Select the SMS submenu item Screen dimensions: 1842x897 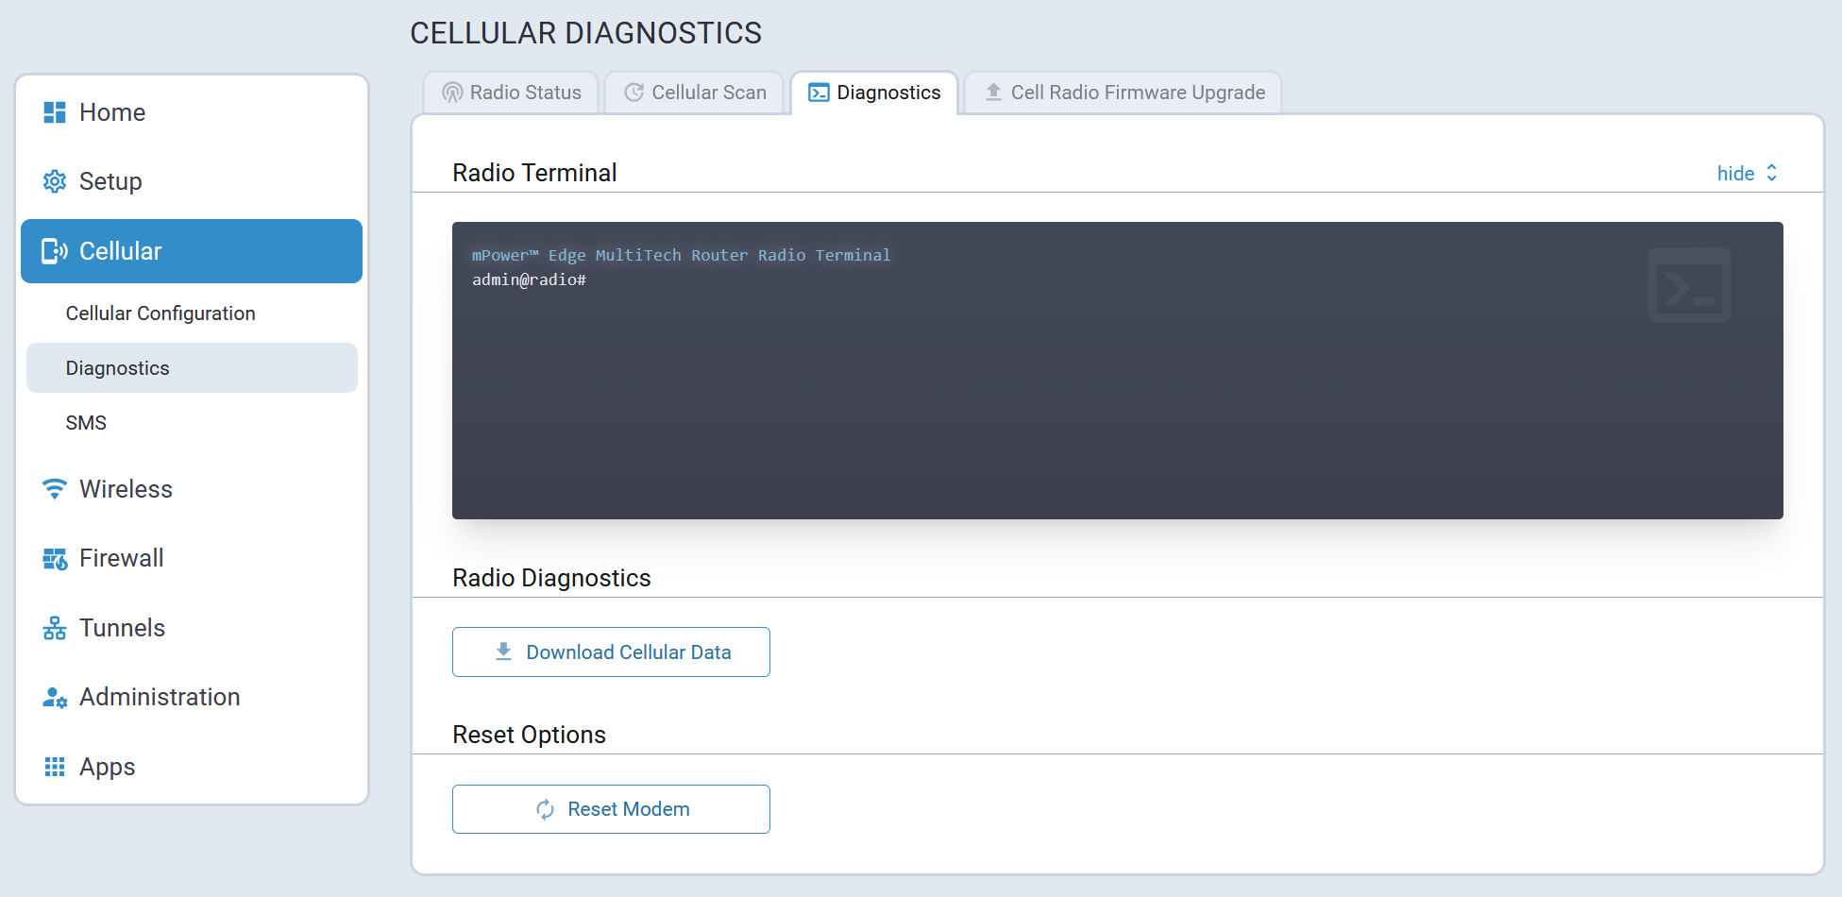(x=86, y=423)
